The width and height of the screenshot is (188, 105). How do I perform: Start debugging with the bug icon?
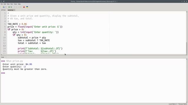(x=11, y=7)
